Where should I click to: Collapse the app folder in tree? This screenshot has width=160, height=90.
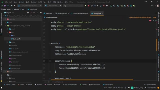pyautogui.click(x=8, y=32)
